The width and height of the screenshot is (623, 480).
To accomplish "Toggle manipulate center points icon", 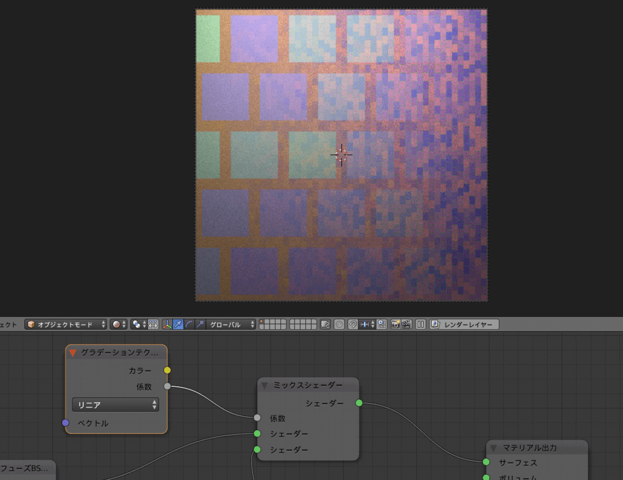I will click(x=153, y=325).
